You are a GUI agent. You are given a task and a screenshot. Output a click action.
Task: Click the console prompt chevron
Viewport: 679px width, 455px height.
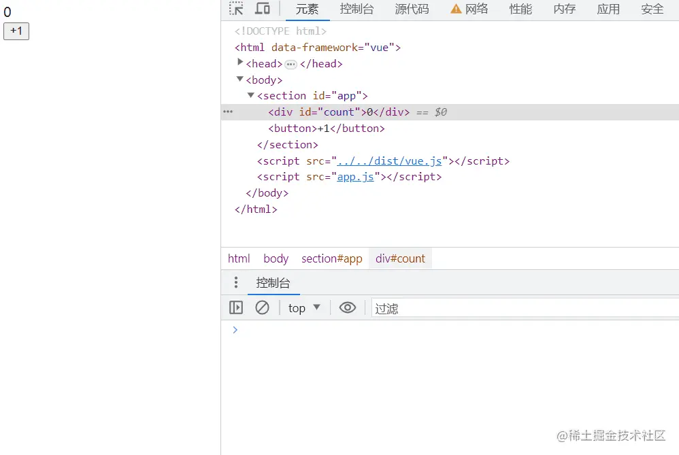click(x=235, y=330)
